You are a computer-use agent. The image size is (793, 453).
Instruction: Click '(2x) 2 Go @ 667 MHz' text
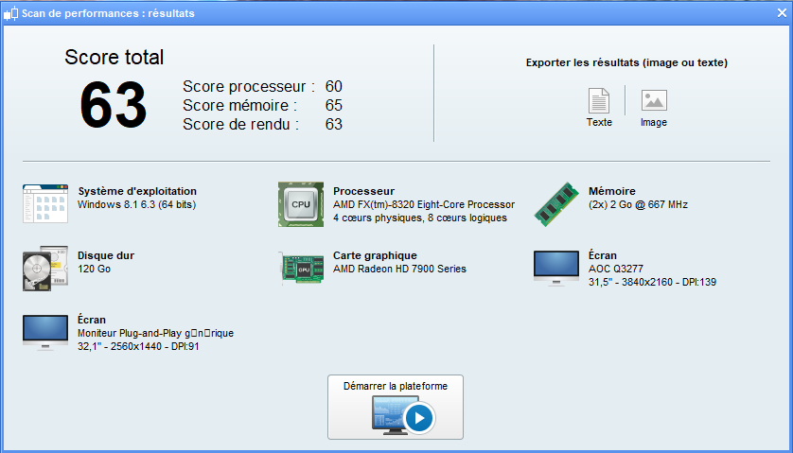click(x=638, y=205)
